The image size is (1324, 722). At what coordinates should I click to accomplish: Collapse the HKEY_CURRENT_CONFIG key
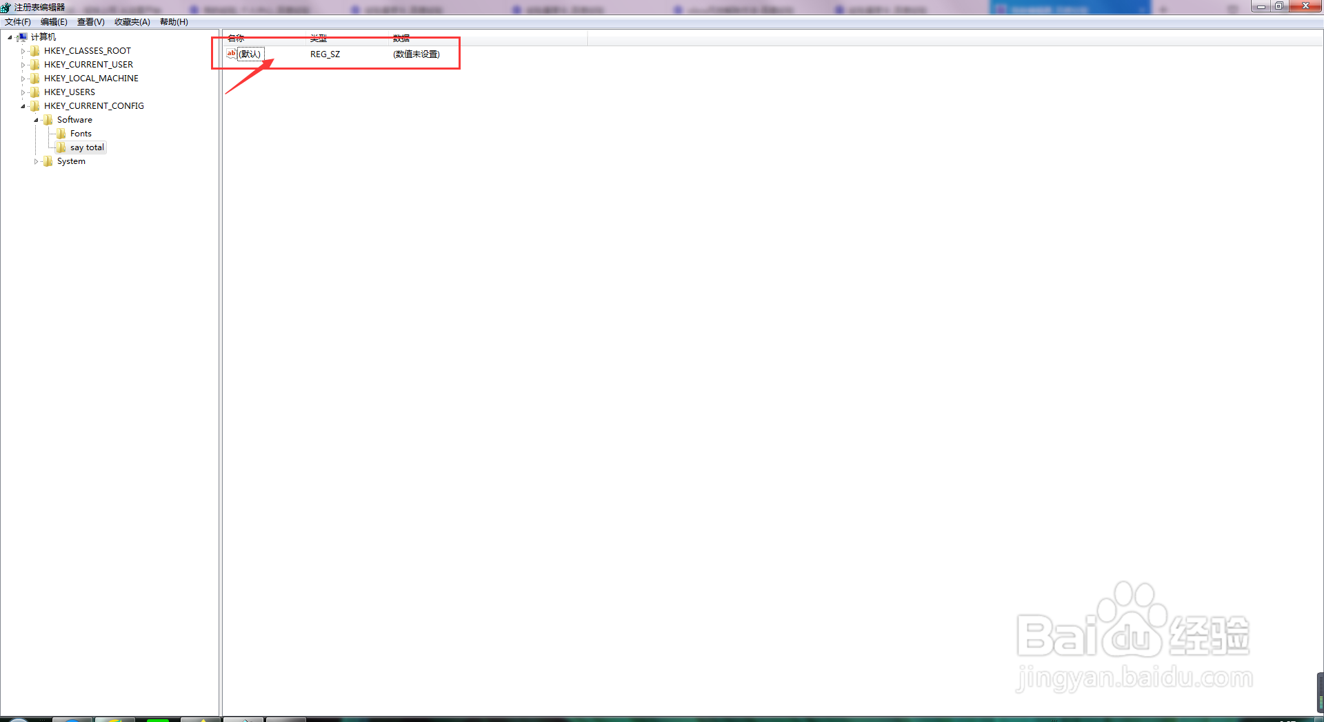coord(23,106)
